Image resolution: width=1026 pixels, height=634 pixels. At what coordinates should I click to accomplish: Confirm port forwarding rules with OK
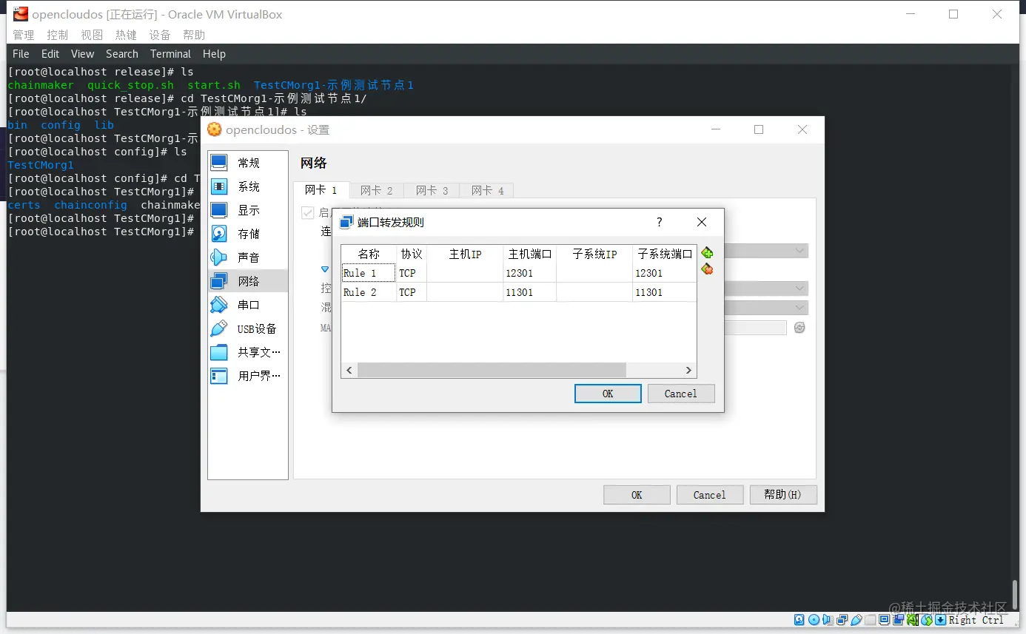click(608, 394)
